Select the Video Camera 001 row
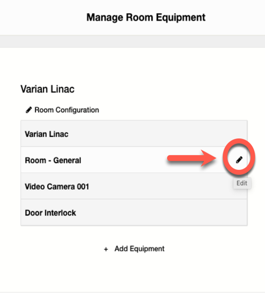The height and width of the screenshot is (293, 265). point(134,187)
